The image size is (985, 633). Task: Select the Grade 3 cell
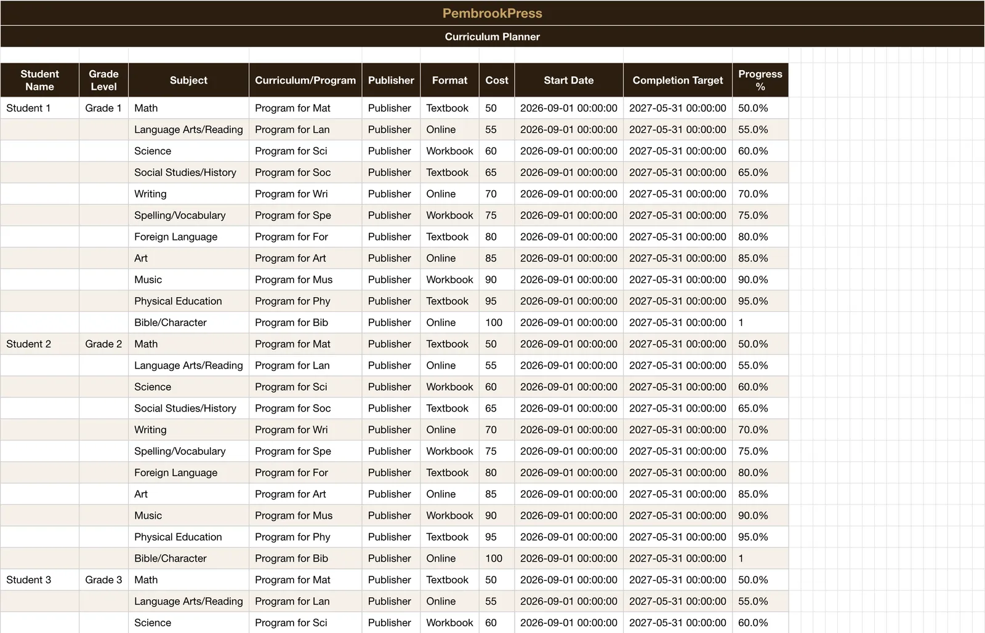coord(103,579)
